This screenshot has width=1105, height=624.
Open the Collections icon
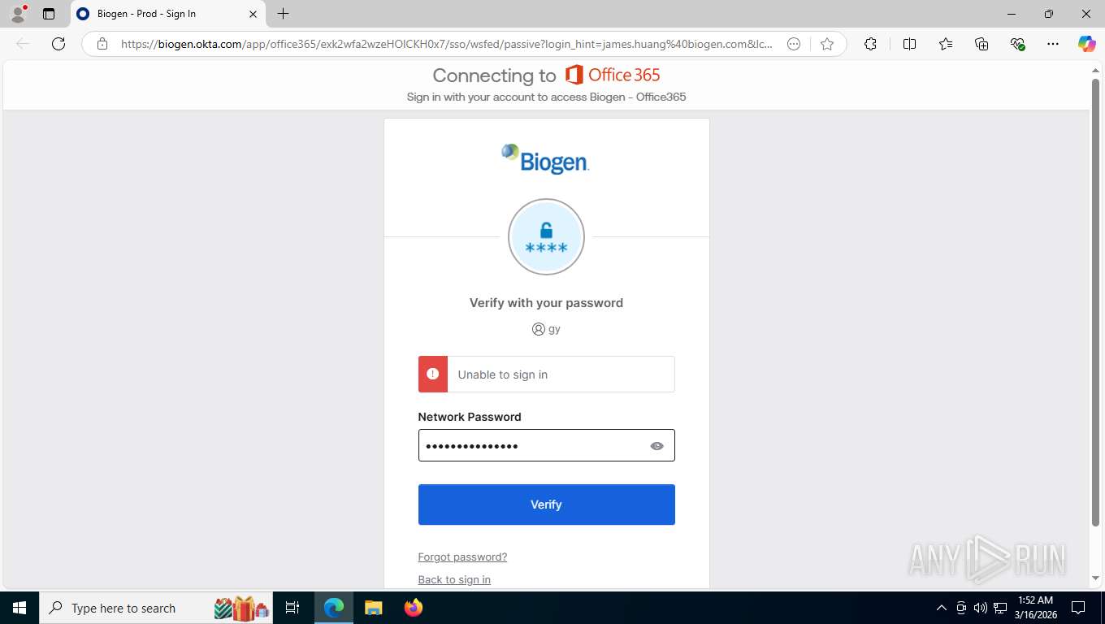tap(981, 44)
